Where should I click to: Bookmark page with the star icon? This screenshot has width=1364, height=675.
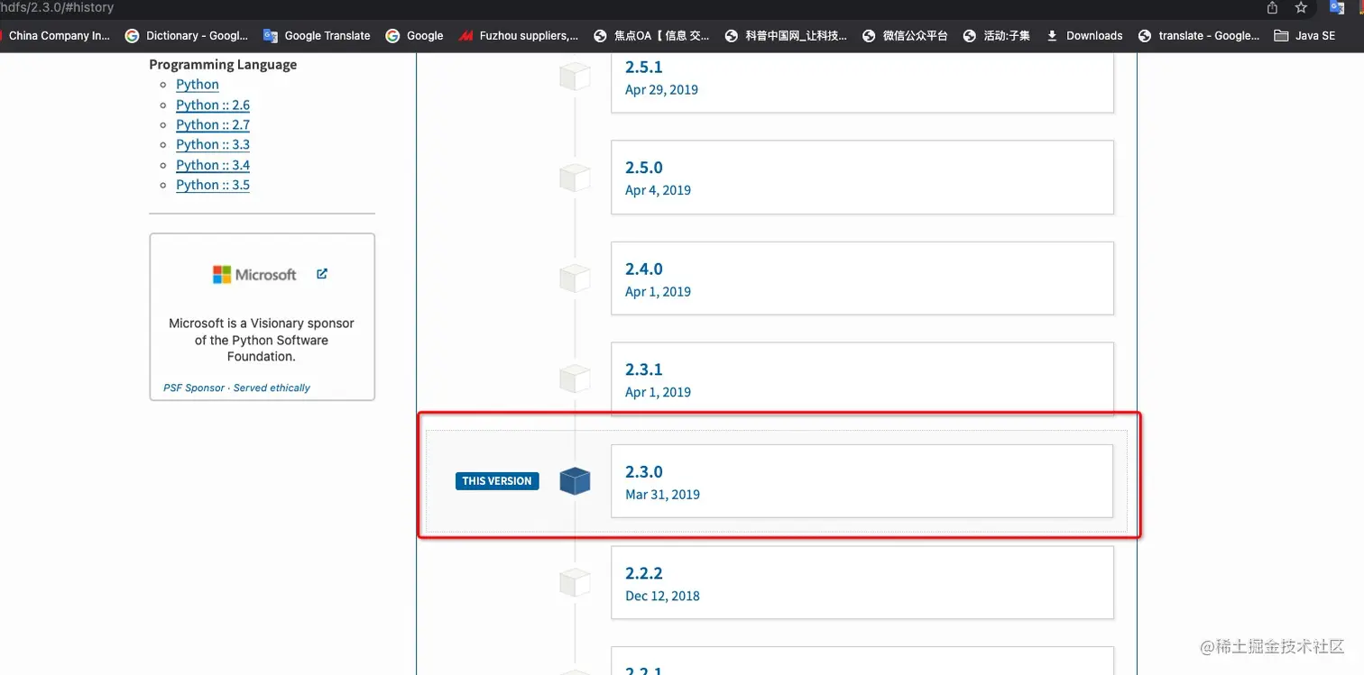1301,8
